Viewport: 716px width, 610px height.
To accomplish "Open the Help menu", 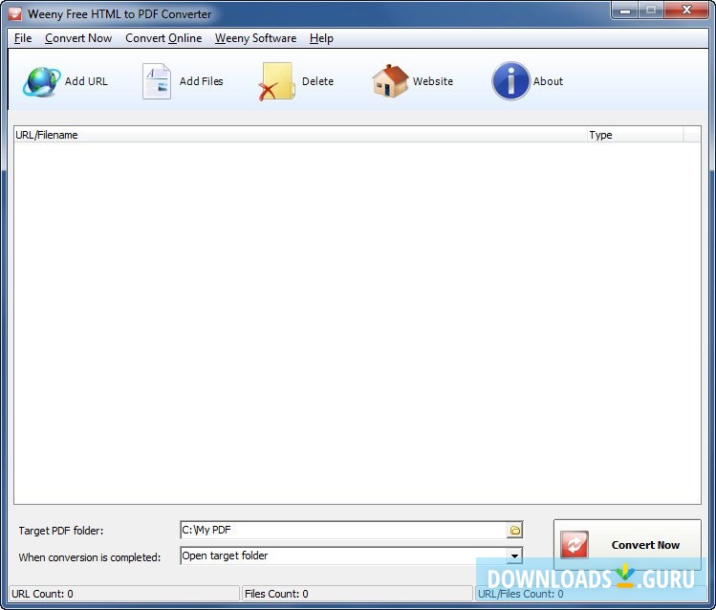I will [321, 38].
